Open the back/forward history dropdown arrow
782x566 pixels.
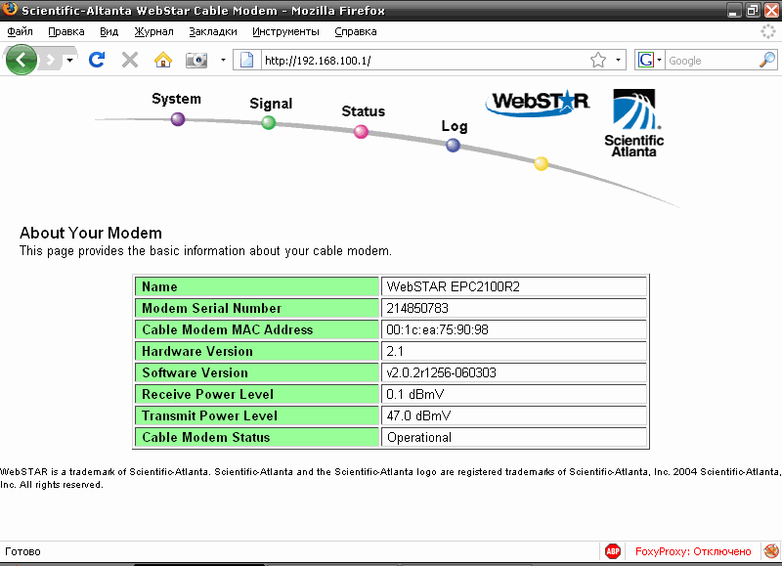[x=70, y=61]
